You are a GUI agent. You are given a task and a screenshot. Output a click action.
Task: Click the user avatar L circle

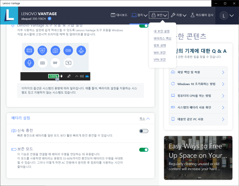(x=224, y=16)
